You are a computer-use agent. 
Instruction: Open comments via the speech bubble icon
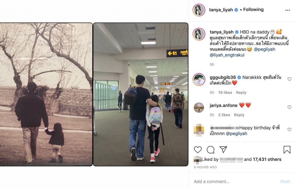coord(210,150)
